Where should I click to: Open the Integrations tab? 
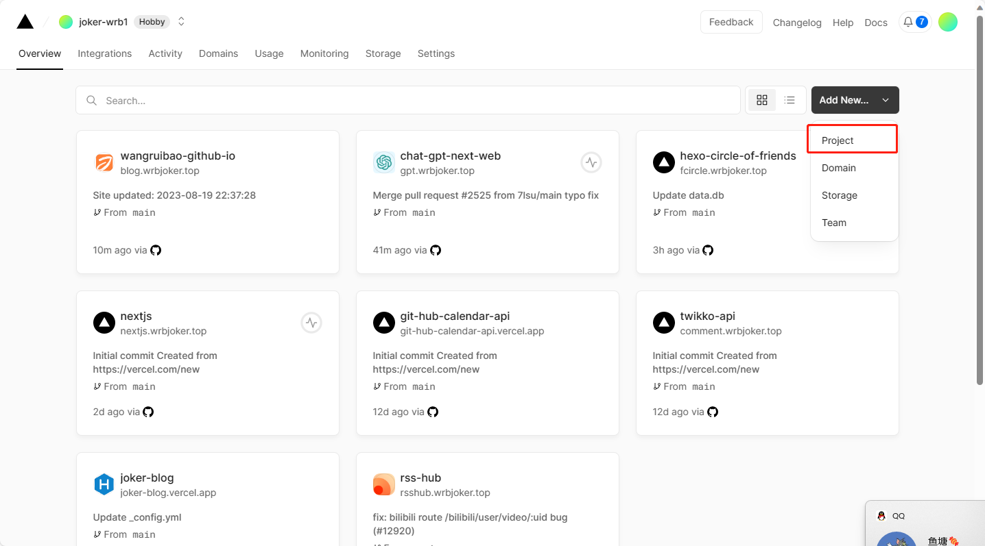(104, 53)
